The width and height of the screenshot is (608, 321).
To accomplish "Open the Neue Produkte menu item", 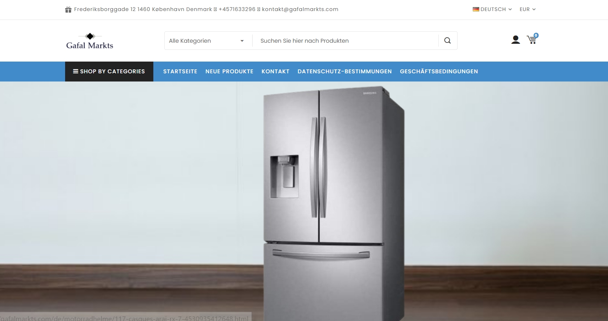I will [x=229, y=72].
